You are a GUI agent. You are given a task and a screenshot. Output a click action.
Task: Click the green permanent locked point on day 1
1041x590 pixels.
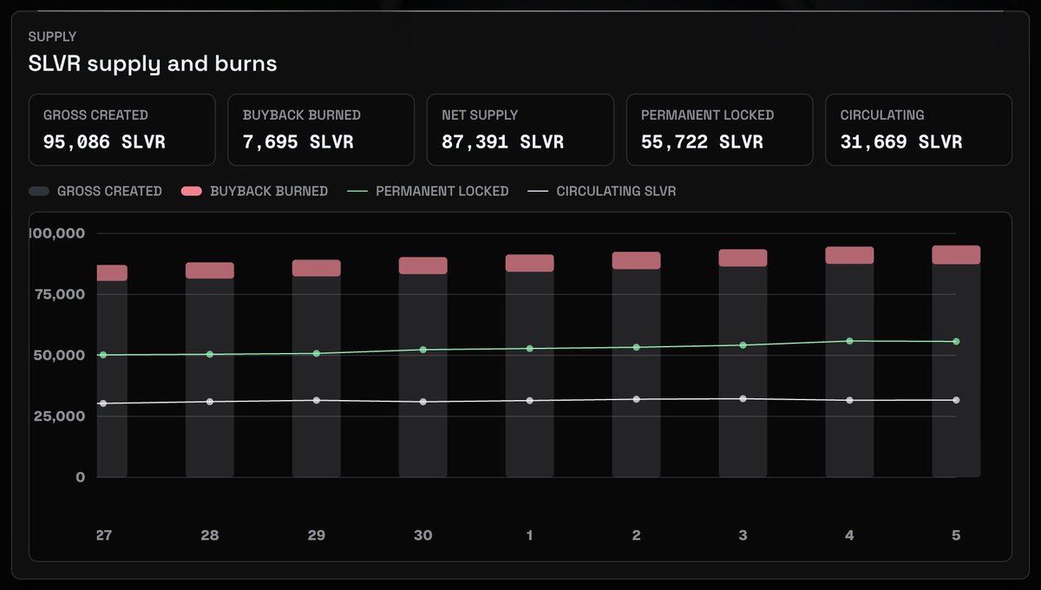click(530, 348)
